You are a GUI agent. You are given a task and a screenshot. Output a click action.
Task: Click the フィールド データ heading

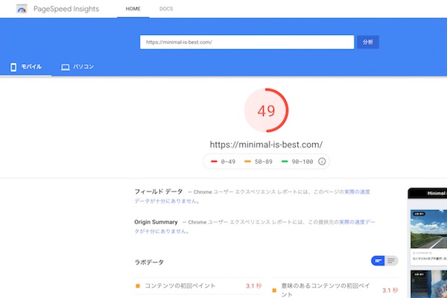pyautogui.click(x=158, y=191)
